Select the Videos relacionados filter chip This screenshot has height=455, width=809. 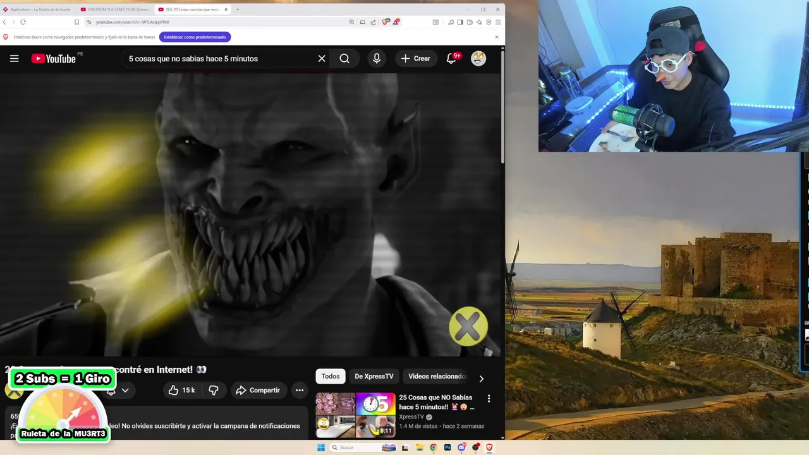coord(437,377)
